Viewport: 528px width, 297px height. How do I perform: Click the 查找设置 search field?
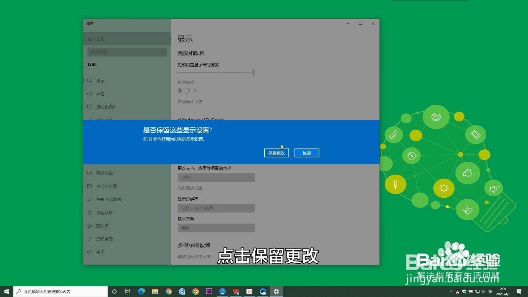click(x=127, y=52)
